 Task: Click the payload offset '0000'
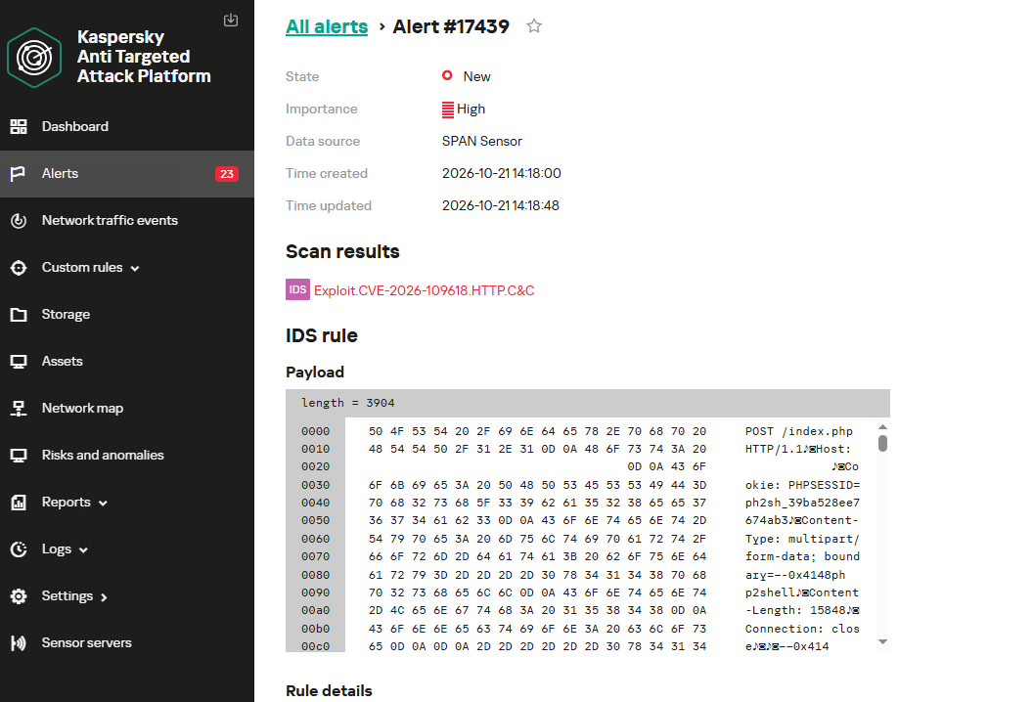pyautogui.click(x=316, y=431)
